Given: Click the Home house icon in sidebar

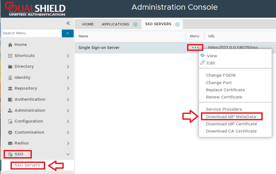Looking at the screenshot, I should 10,45.
